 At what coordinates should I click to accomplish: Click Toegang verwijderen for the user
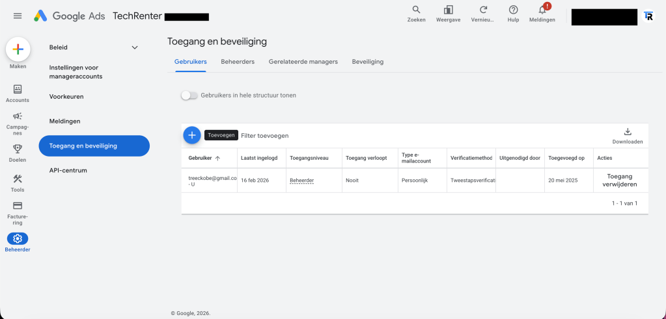(621, 180)
